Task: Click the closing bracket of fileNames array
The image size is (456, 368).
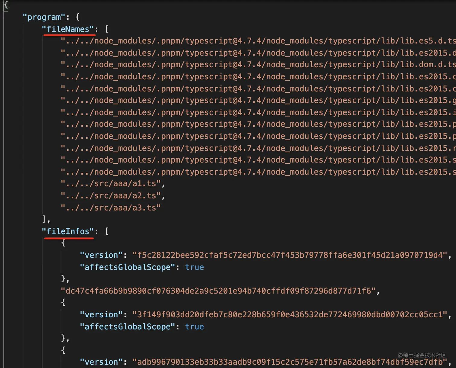Action: click(x=44, y=219)
